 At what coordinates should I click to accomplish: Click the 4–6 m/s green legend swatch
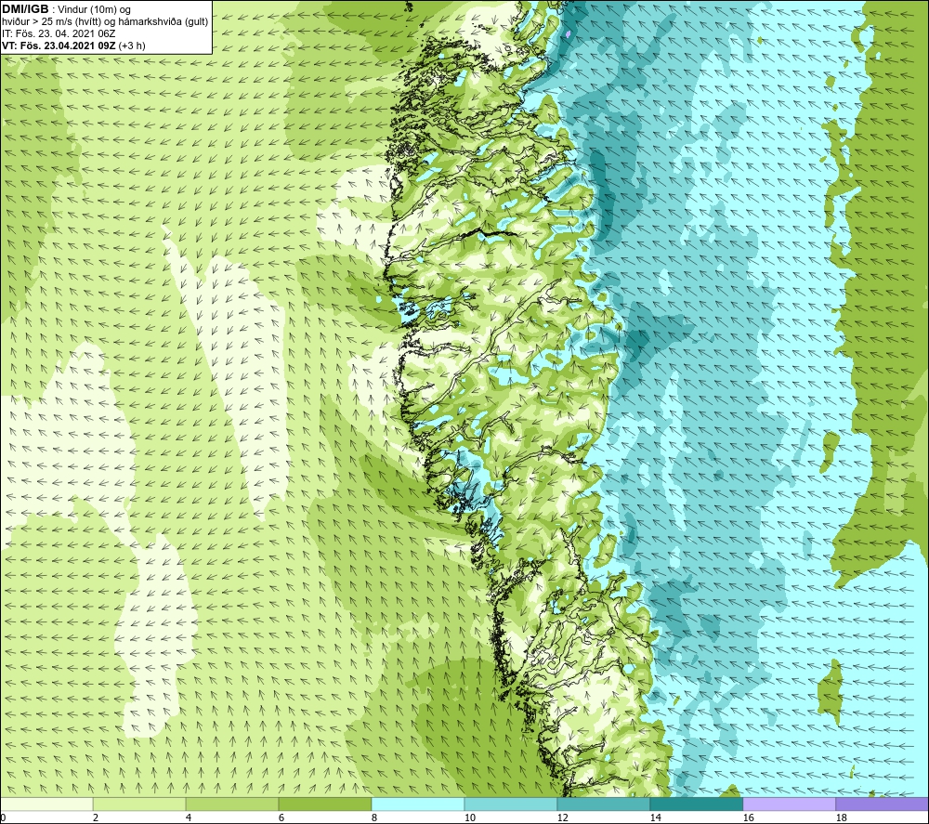tap(232, 804)
